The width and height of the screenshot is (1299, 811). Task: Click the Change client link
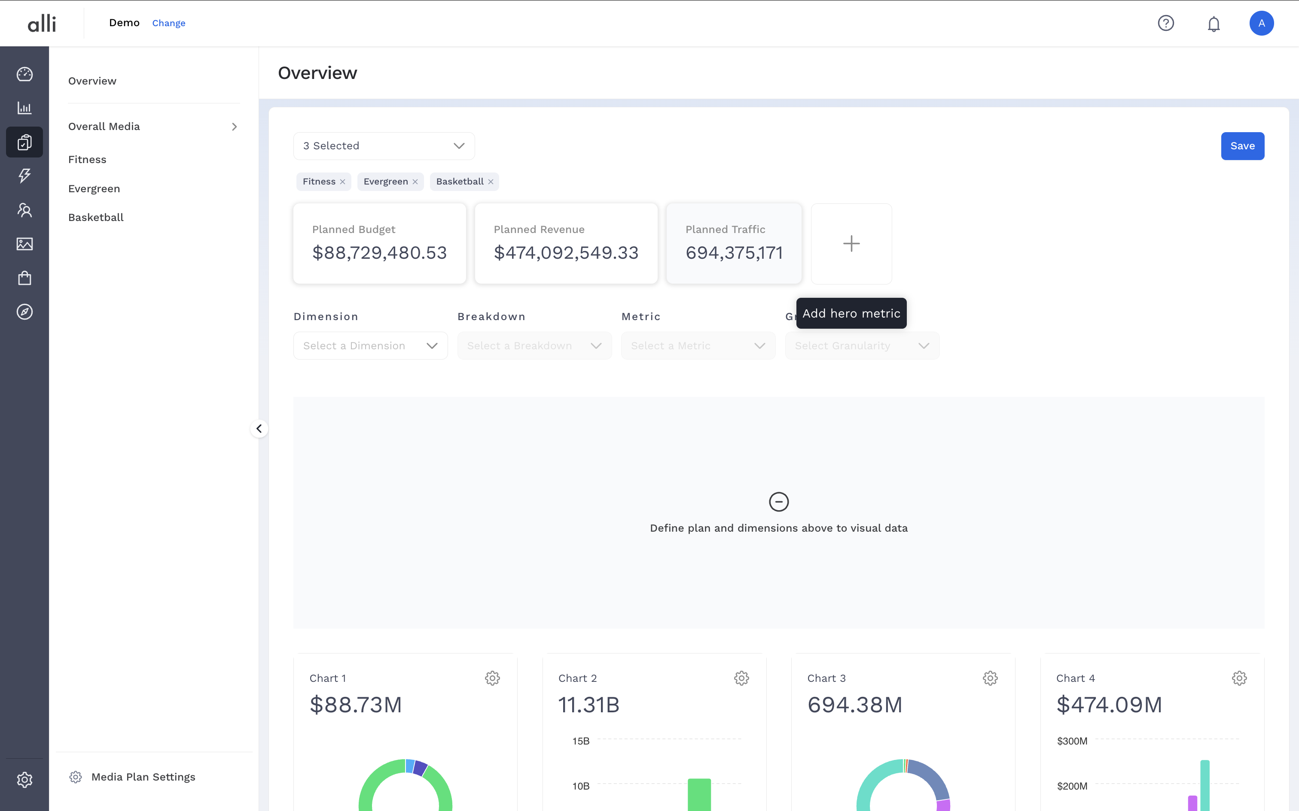(x=168, y=23)
